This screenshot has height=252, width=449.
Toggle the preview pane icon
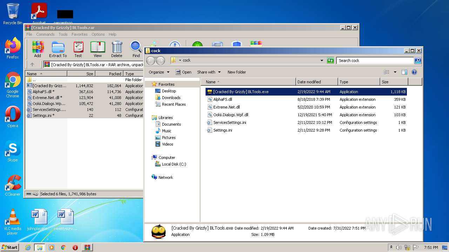[x=404, y=72]
